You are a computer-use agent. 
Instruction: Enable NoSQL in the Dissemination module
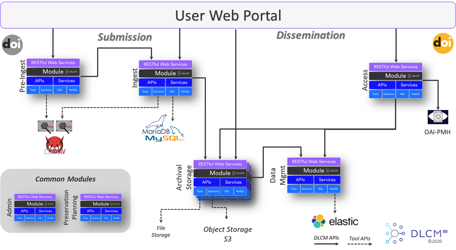(x=416, y=94)
